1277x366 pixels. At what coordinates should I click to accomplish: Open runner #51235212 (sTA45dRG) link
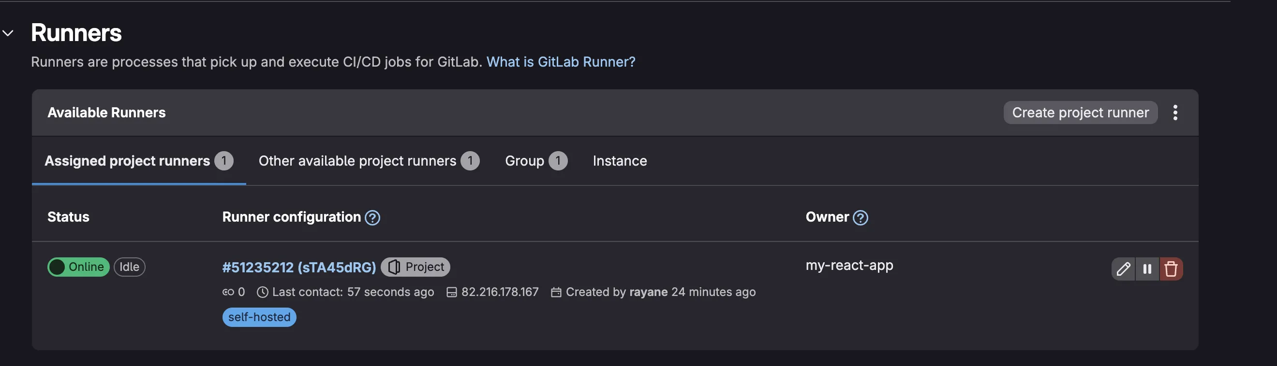(x=299, y=267)
